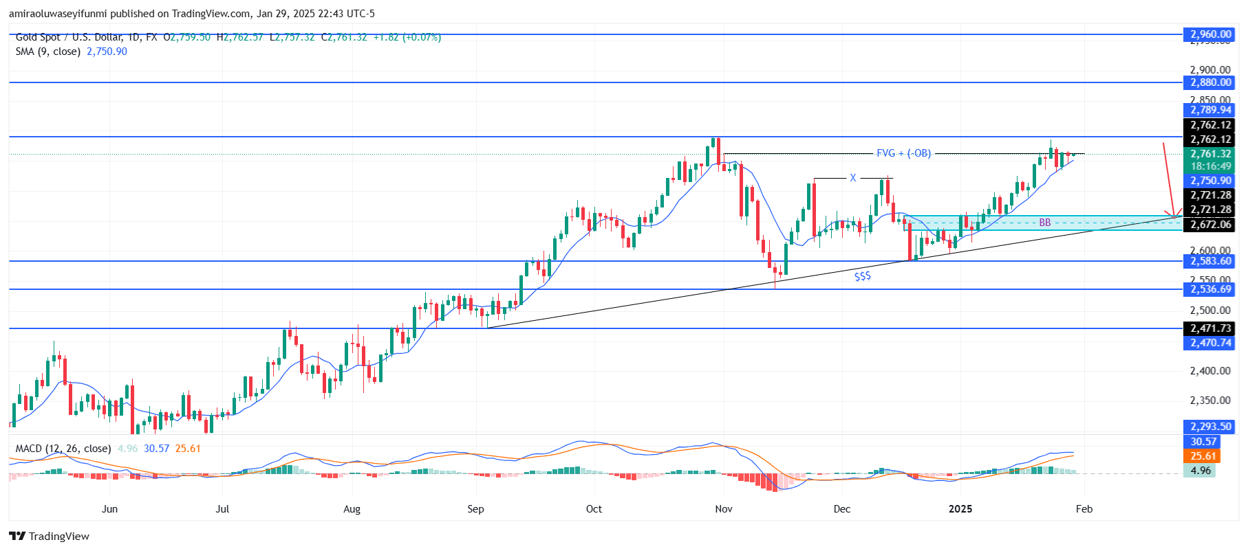The height and width of the screenshot is (551, 1248).
Task: Click the 2,900.00 price axis tick
Action: [x=1210, y=69]
